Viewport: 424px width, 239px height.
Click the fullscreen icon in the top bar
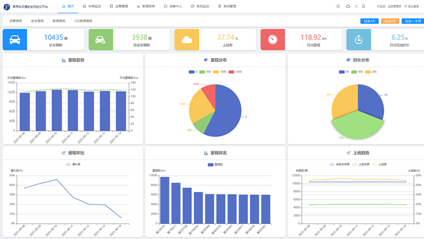point(356,6)
